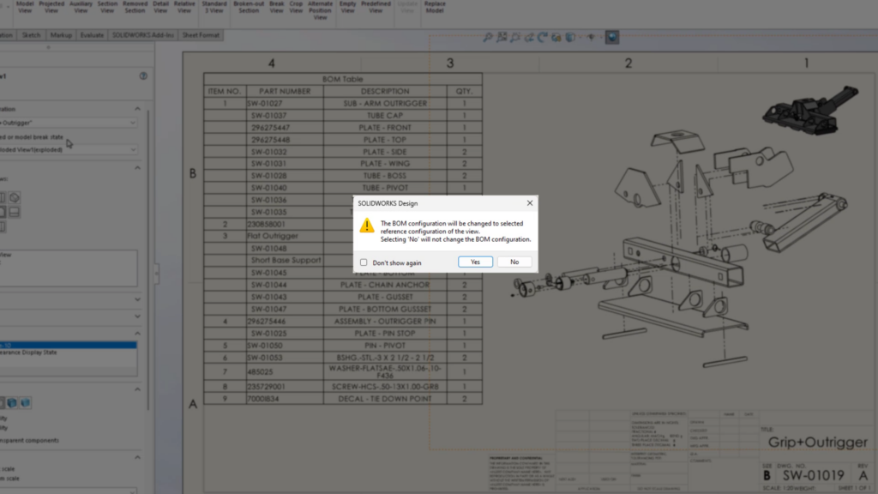Image resolution: width=878 pixels, height=494 pixels.
Task: Select the shaded with edges display style
Action: point(12,403)
